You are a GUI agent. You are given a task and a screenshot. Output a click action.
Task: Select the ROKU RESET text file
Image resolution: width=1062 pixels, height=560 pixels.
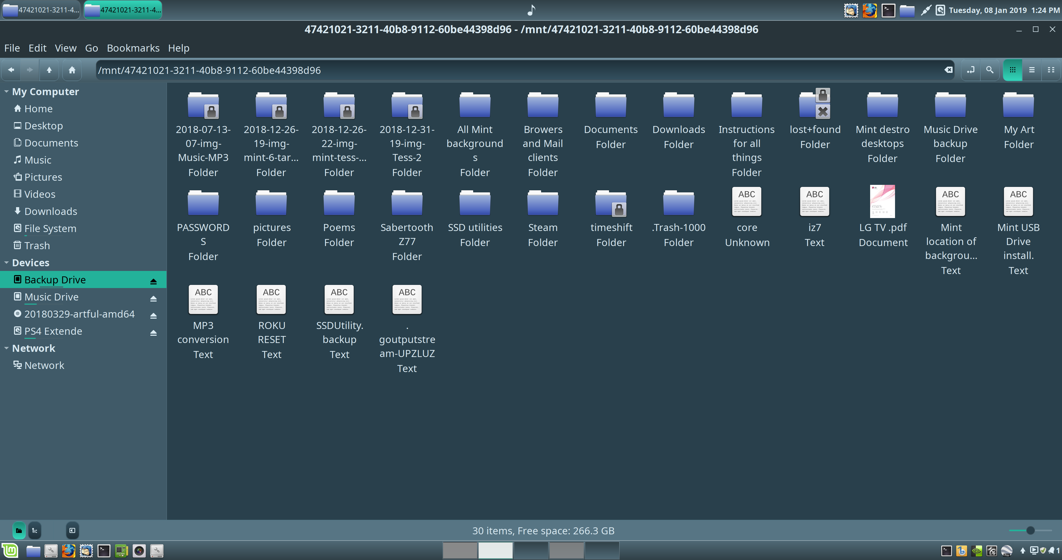click(x=271, y=299)
